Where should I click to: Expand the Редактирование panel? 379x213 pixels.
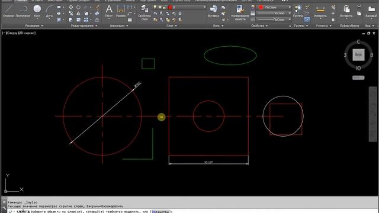tap(84, 25)
